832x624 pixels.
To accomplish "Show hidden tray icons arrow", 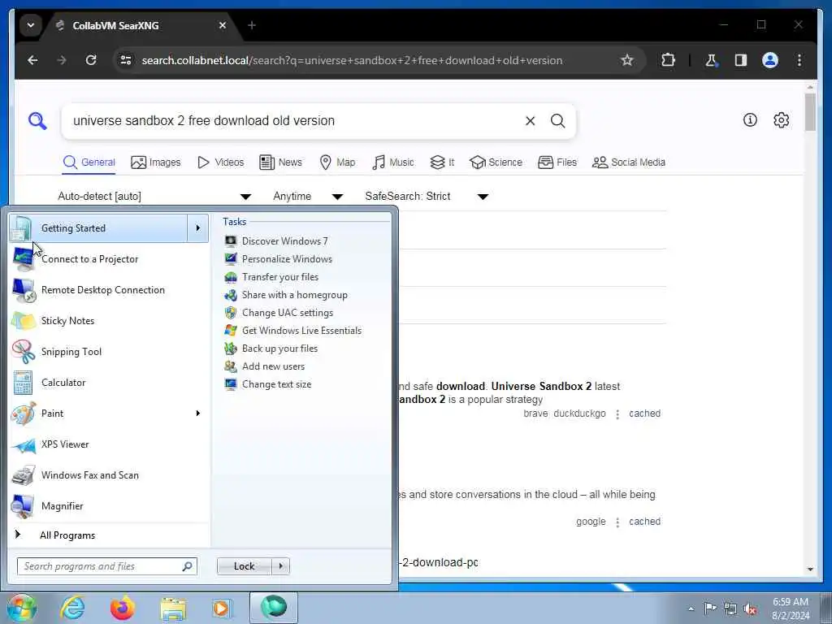I will [691, 609].
